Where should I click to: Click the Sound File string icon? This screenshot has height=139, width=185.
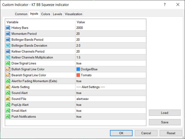(8, 99)
